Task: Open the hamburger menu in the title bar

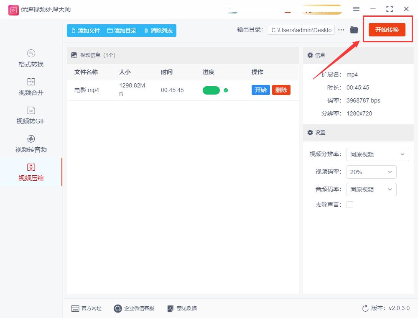Action: coord(356,9)
